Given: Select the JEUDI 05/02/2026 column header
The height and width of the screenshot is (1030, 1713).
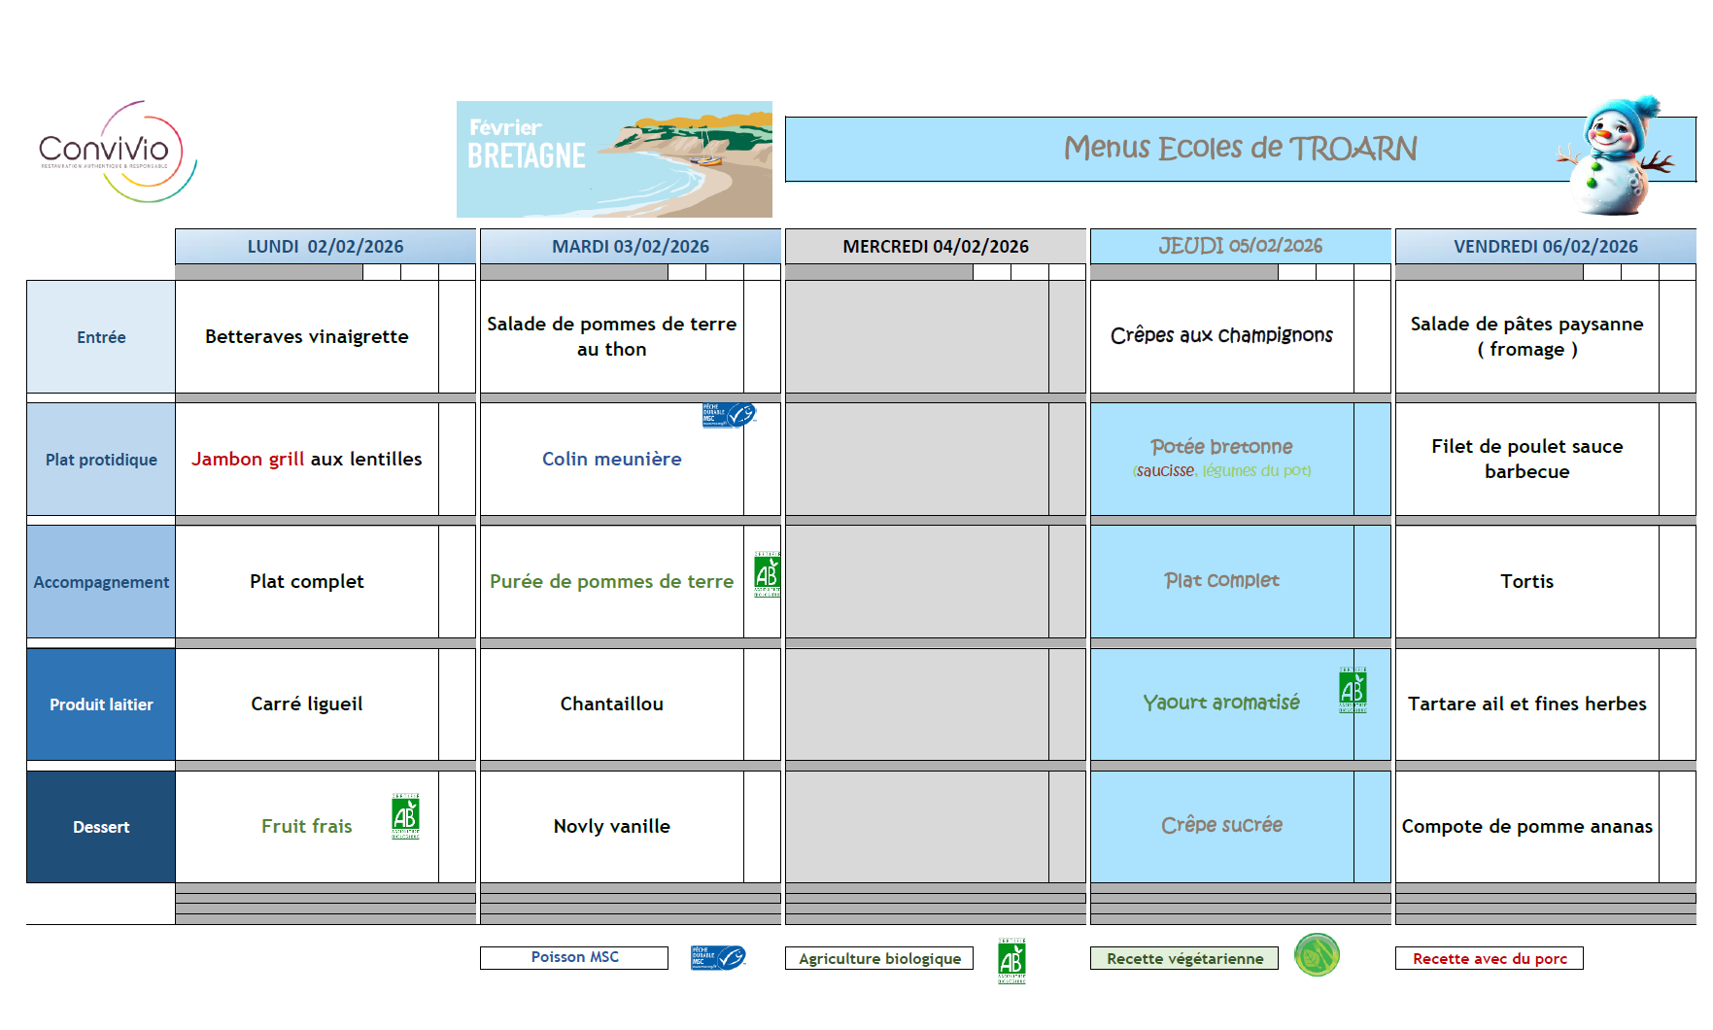Looking at the screenshot, I should click(1240, 246).
